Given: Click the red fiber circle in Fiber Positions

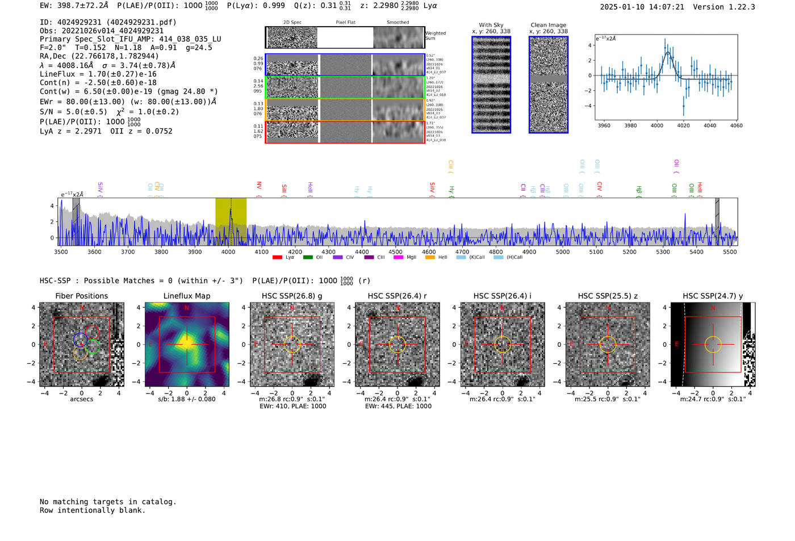Looking at the screenshot, I should tap(92, 333).
